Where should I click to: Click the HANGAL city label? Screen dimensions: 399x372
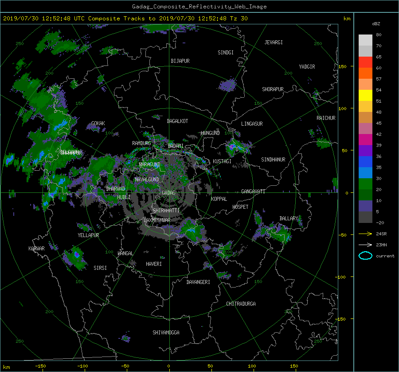[125, 253]
